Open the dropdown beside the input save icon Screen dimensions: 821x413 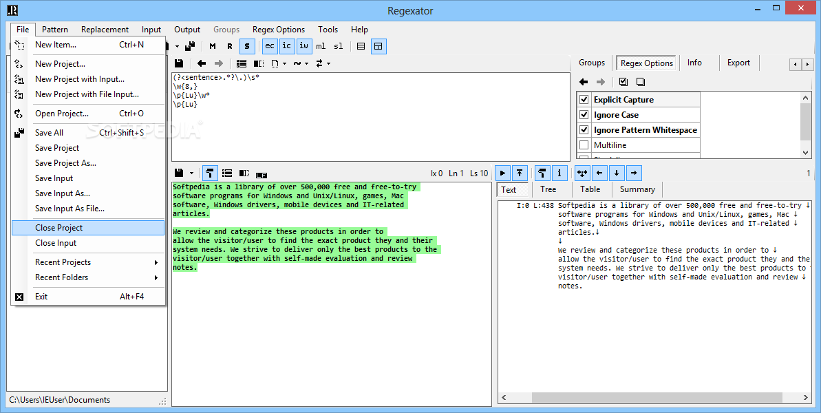pos(191,173)
